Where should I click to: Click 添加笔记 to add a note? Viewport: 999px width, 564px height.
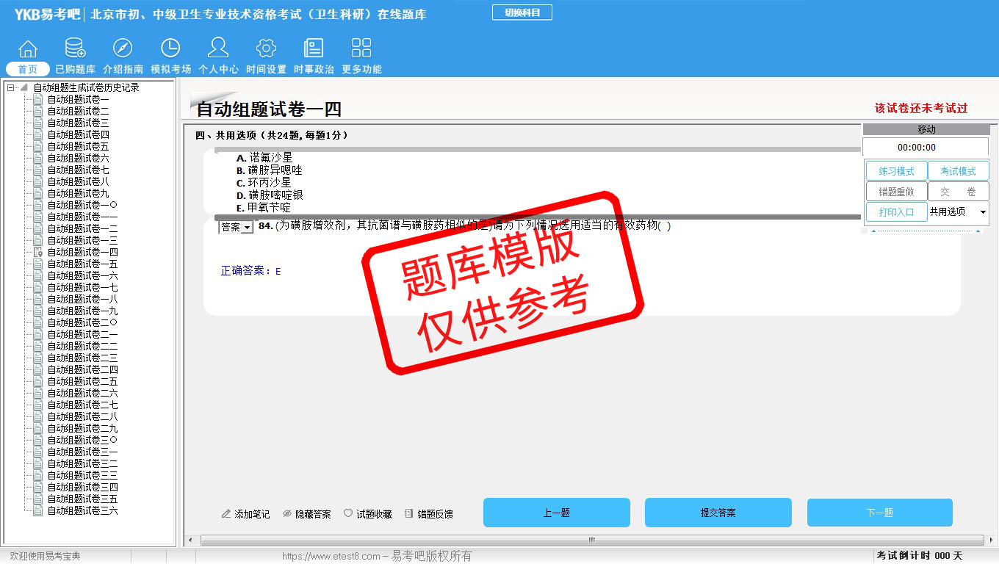point(246,514)
